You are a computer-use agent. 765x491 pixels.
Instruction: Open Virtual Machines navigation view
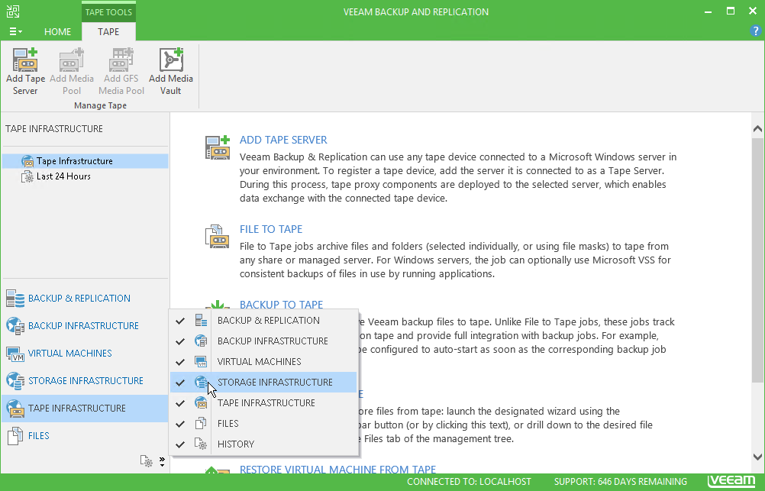pos(85,353)
